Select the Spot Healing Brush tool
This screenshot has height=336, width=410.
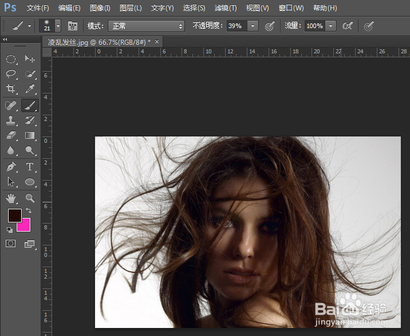pyautogui.click(x=11, y=106)
